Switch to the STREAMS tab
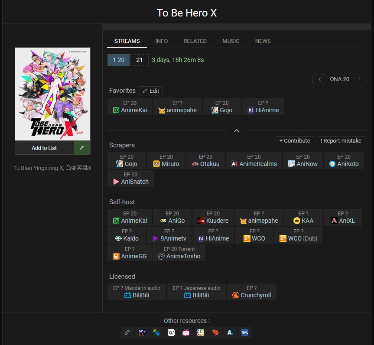This screenshot has height=345, width=374. [127, 41]
